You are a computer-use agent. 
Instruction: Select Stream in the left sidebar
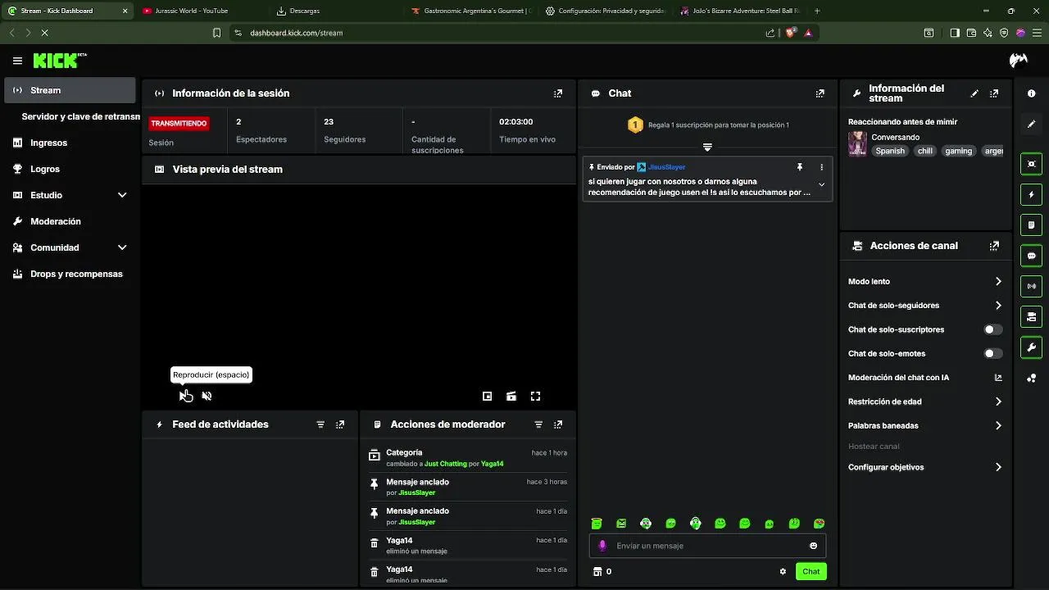pos(70,90)
